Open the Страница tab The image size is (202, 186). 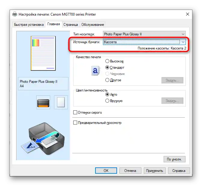click(71, 25)
